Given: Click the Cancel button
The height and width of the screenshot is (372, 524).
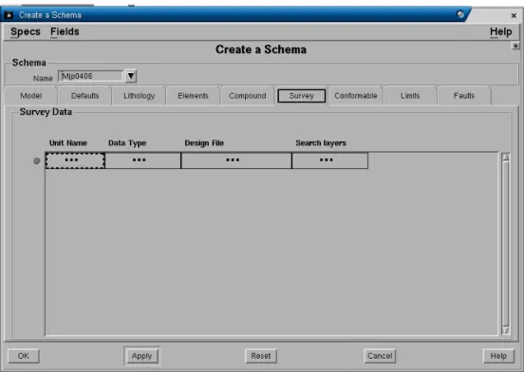Looking at the screenshot, I should pos(380,356).
